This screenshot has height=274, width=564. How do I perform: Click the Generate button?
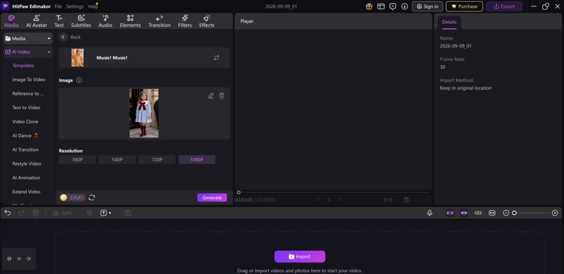coord(212,197)
